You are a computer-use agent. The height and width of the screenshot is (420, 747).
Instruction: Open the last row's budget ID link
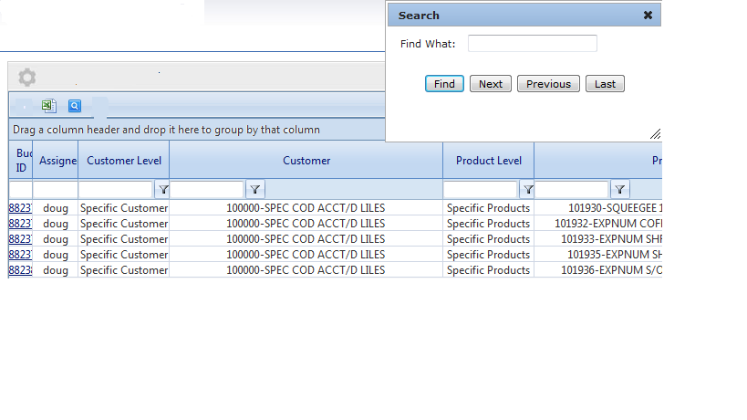pyautogui.click(x=20, y=270)
